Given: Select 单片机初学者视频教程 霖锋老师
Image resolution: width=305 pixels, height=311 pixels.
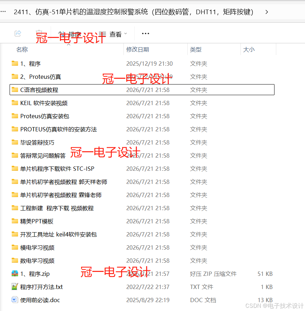Looking at the screenshot, I should 61,195.
